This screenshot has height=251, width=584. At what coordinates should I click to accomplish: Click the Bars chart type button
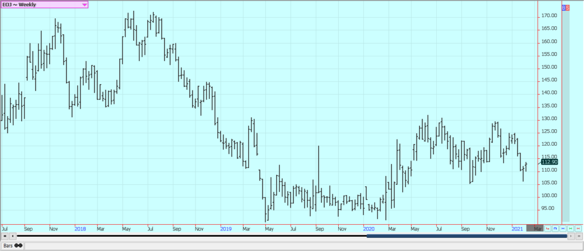click(x=13, y=246)
